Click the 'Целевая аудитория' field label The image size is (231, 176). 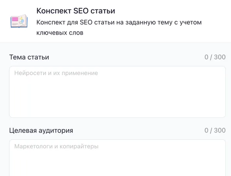click(41, 130)
